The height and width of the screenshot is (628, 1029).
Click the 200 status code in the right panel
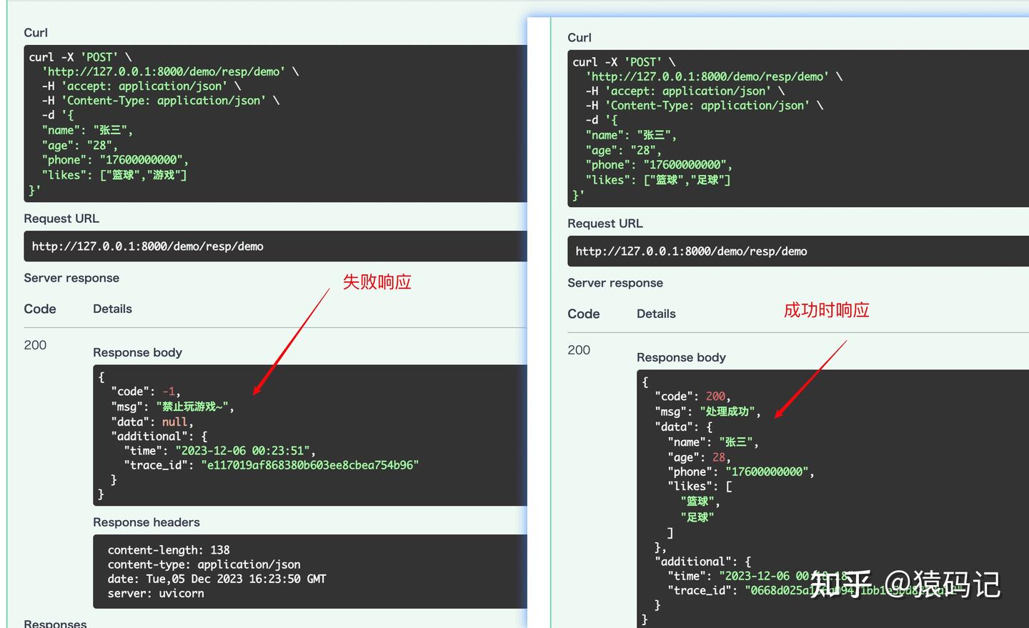pyautogui.click(x=579, y=350)
